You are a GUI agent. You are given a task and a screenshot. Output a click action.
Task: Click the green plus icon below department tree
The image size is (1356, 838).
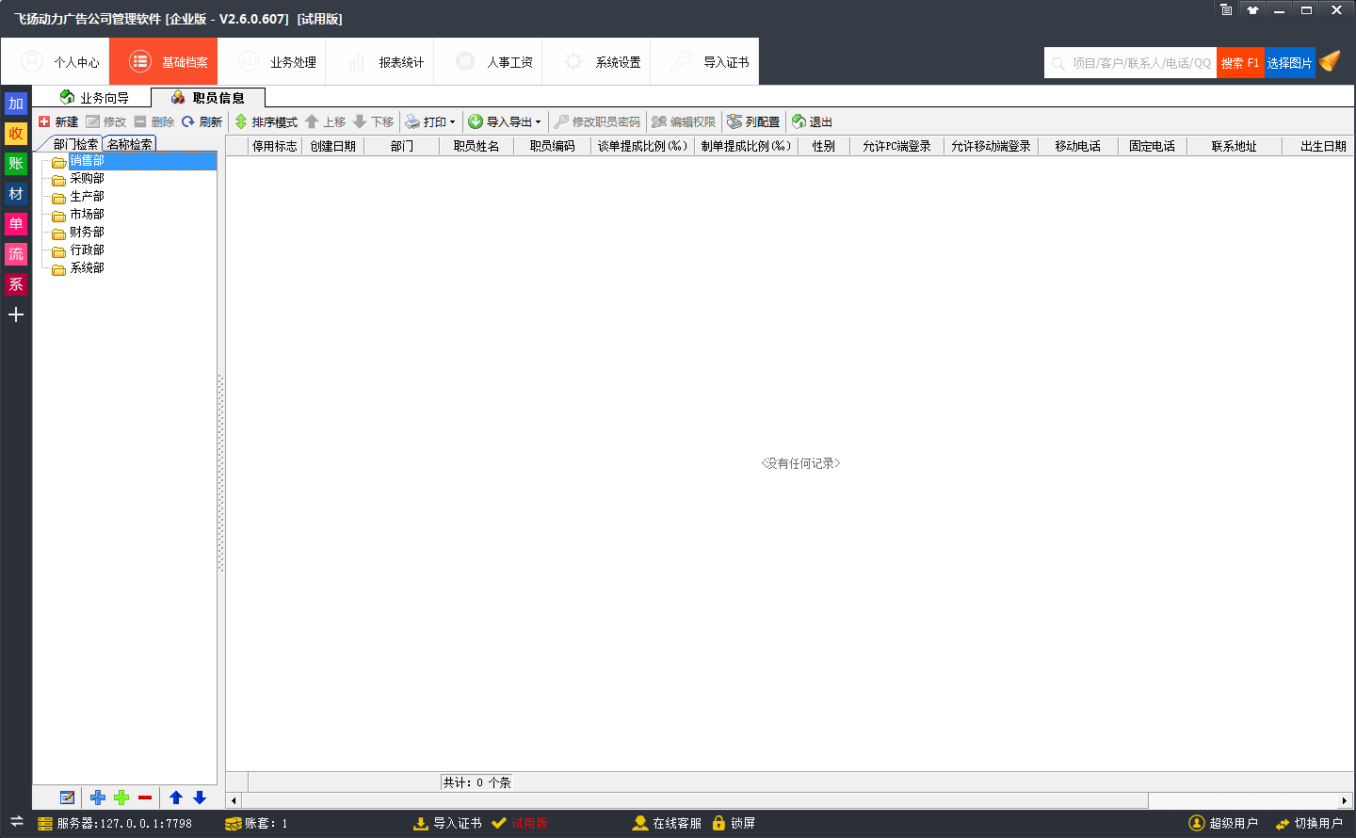tap(121, 798)
